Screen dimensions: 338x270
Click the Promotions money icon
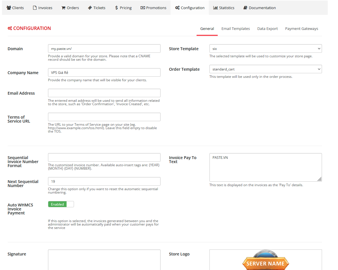pyautogui.click(x=143, y=8)
